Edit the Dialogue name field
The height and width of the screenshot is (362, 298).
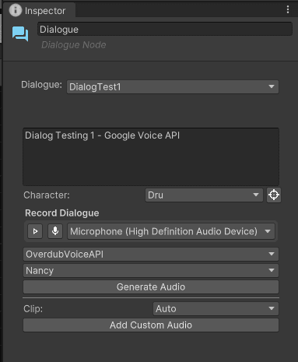(165, 29)
